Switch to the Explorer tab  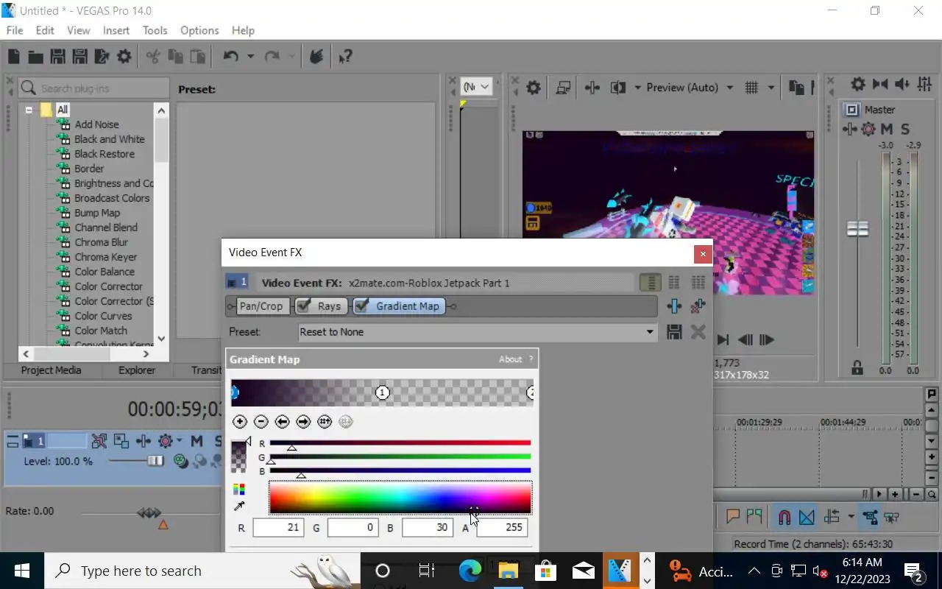click(137, 370)
